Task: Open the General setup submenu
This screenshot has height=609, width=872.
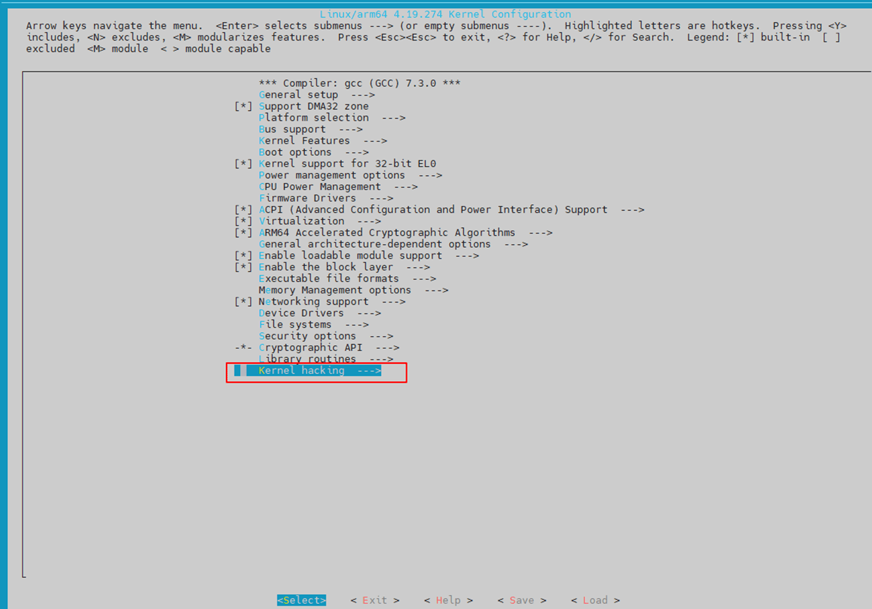Action: click(317, 95)
